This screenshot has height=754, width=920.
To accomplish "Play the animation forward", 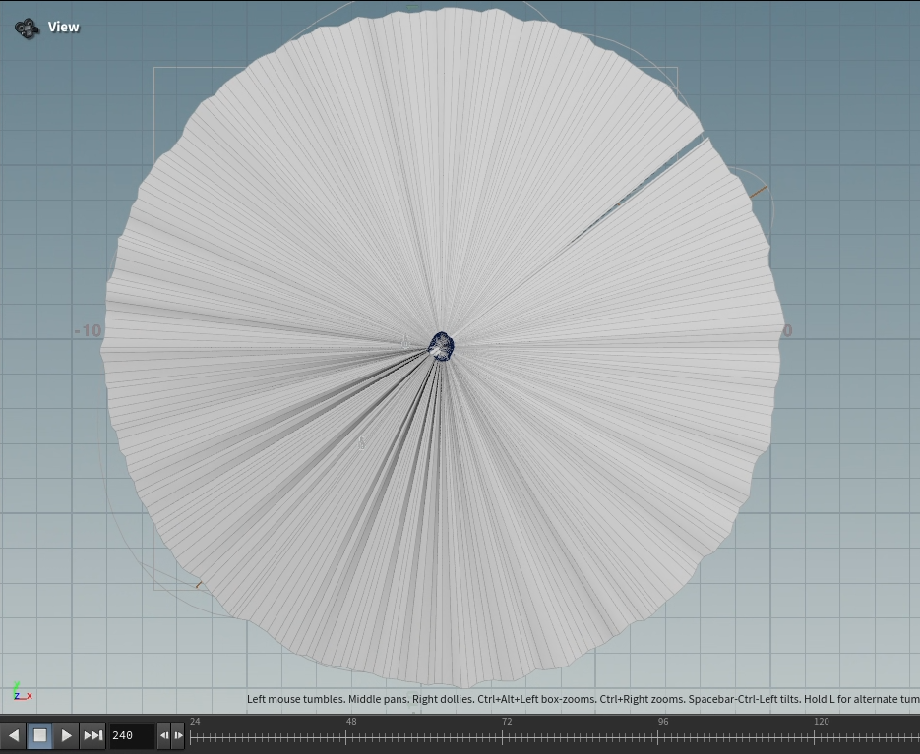I will [x=66, y=735].
